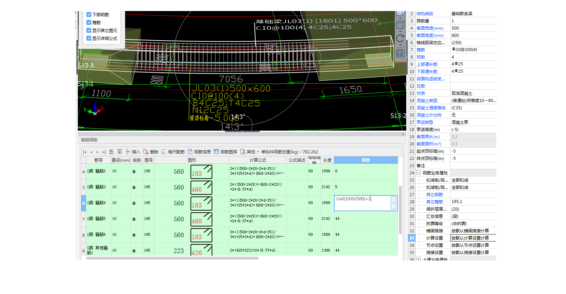Expand the dropdown arrow under rotate icon
566x294 pixels.
point(400,45)
